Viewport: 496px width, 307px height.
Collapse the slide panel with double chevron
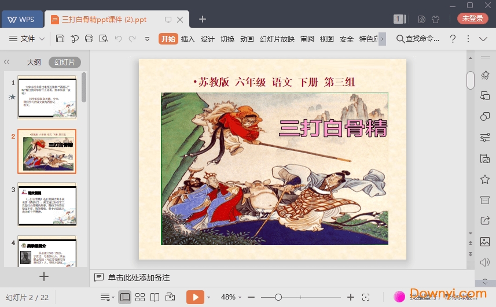6,62
